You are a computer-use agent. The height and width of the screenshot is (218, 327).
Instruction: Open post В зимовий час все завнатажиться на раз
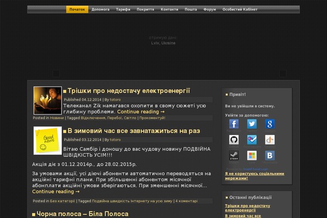click(134, 131)
